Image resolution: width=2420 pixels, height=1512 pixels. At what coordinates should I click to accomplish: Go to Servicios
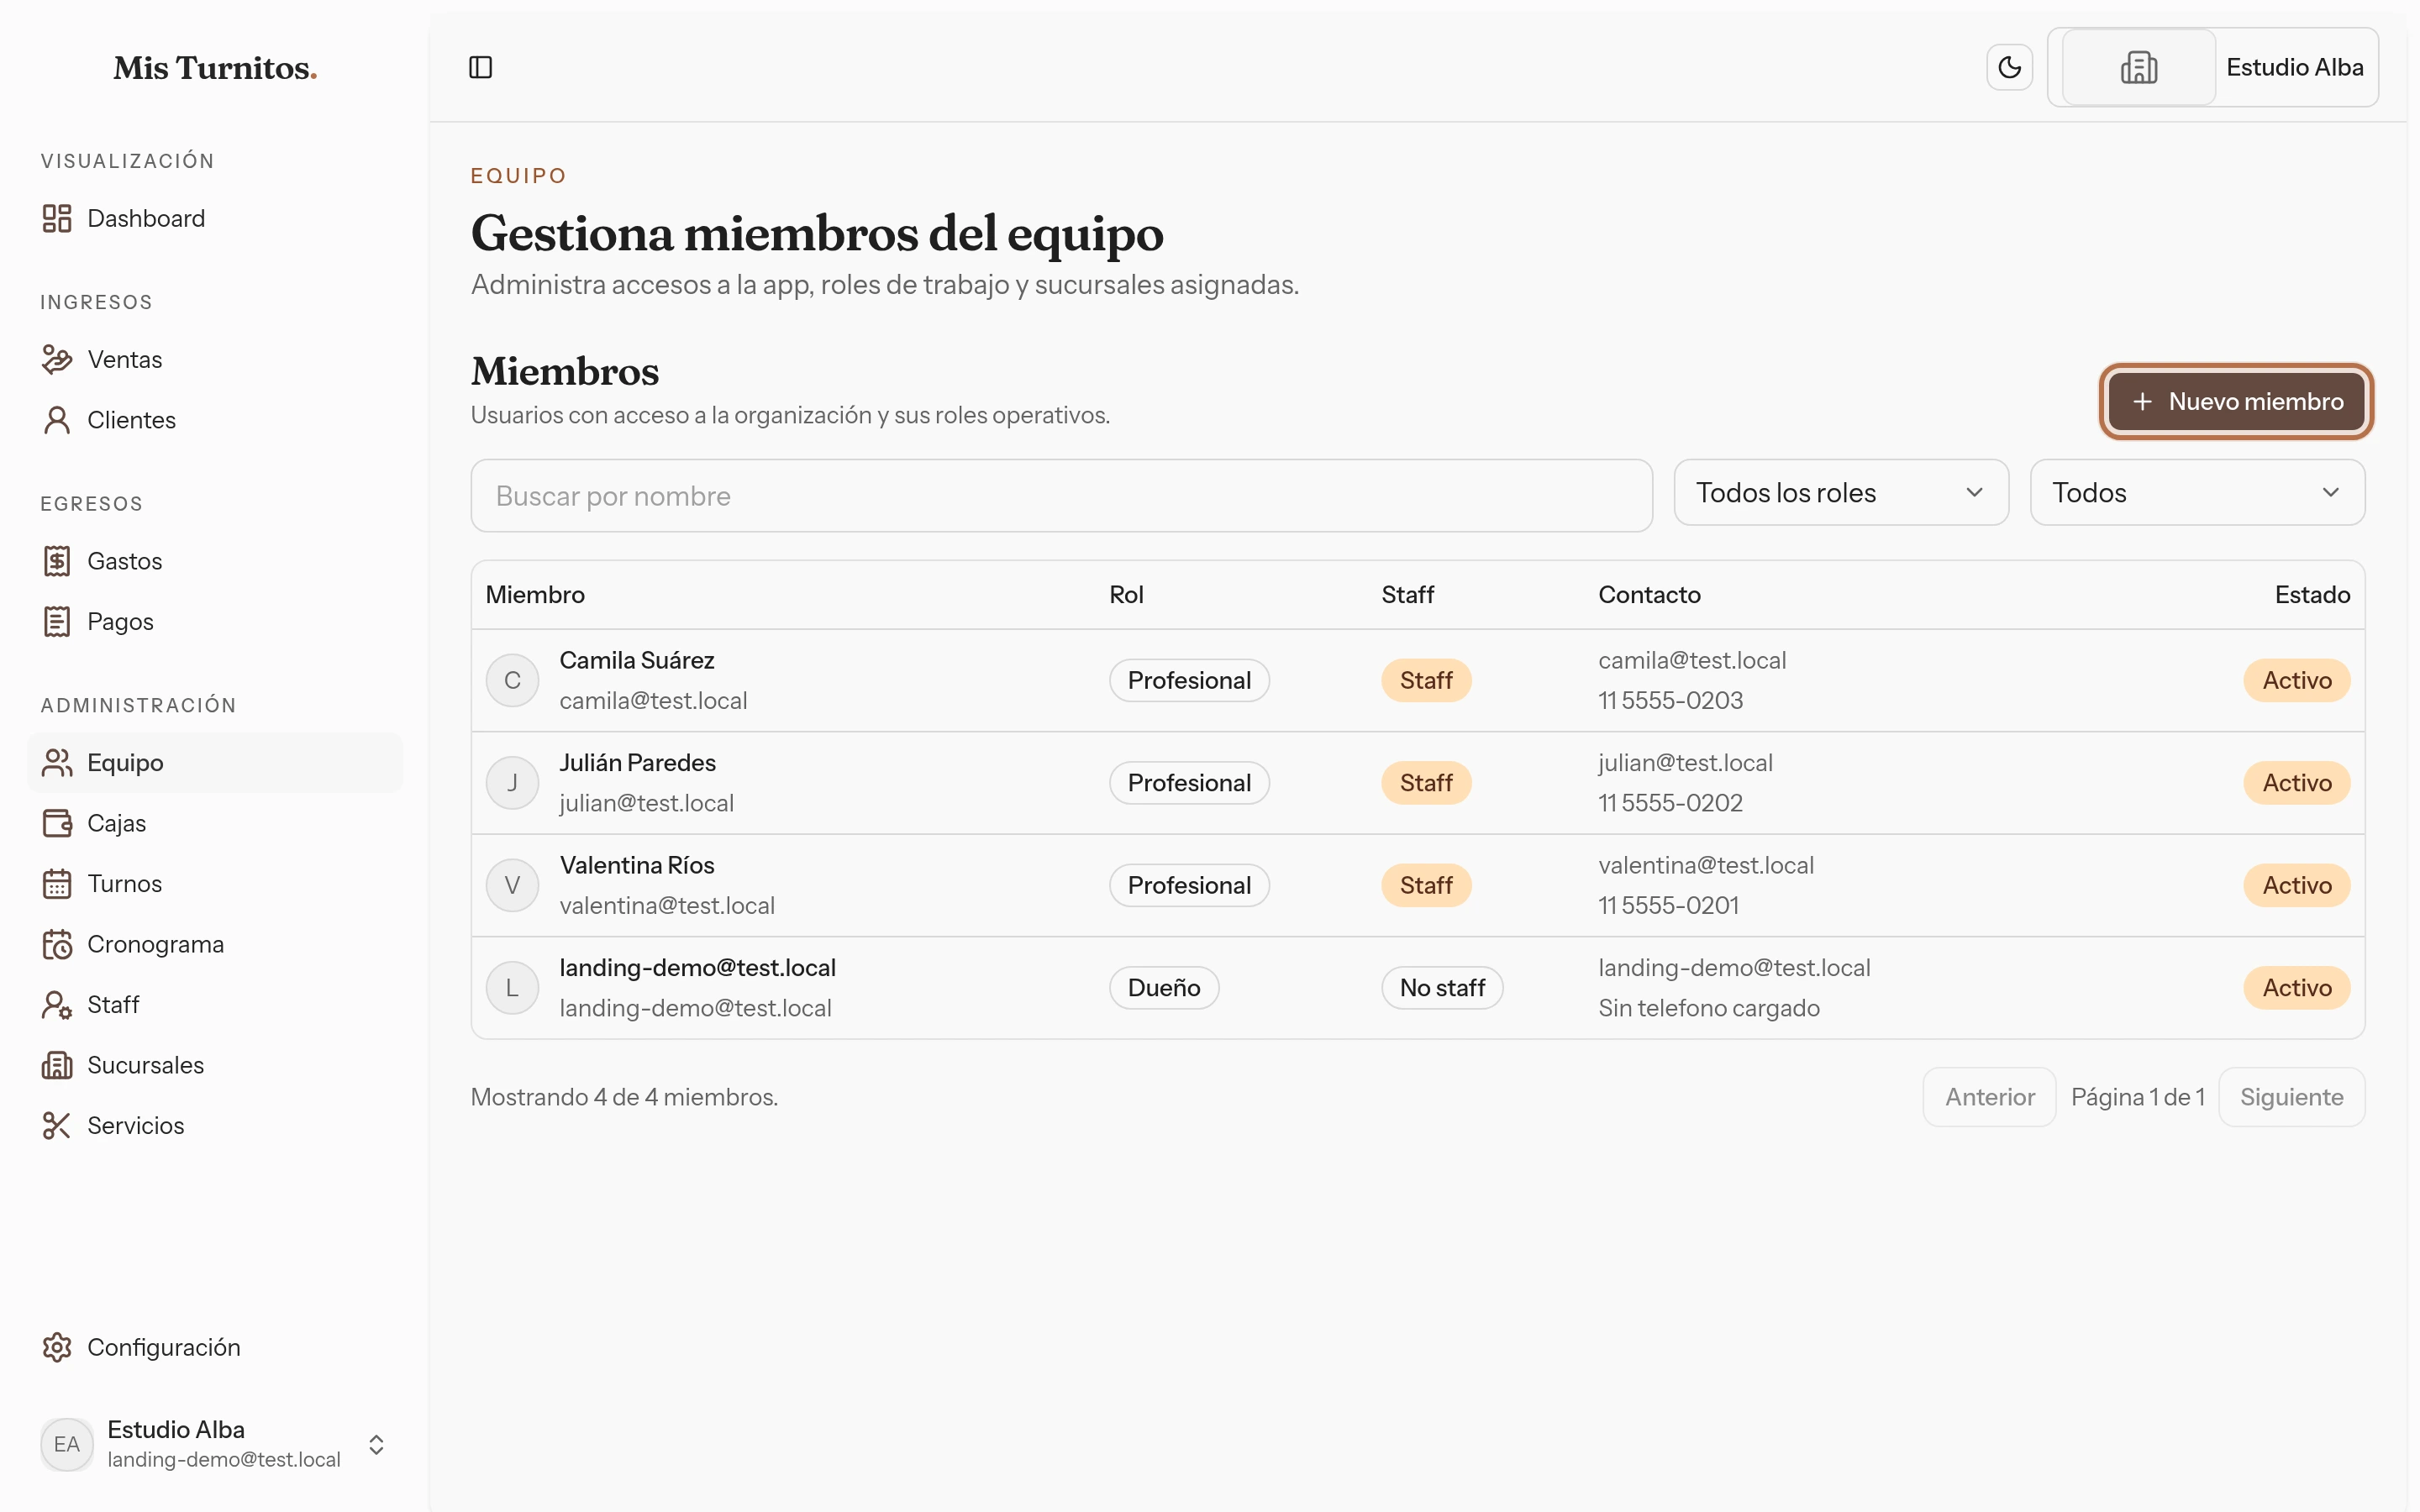click(215, 1125)
